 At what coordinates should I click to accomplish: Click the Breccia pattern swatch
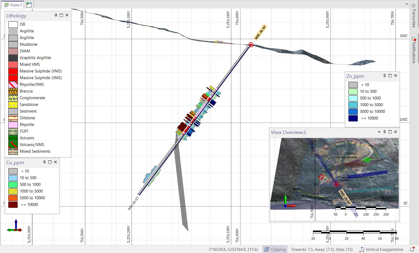[x=13, y=91]
